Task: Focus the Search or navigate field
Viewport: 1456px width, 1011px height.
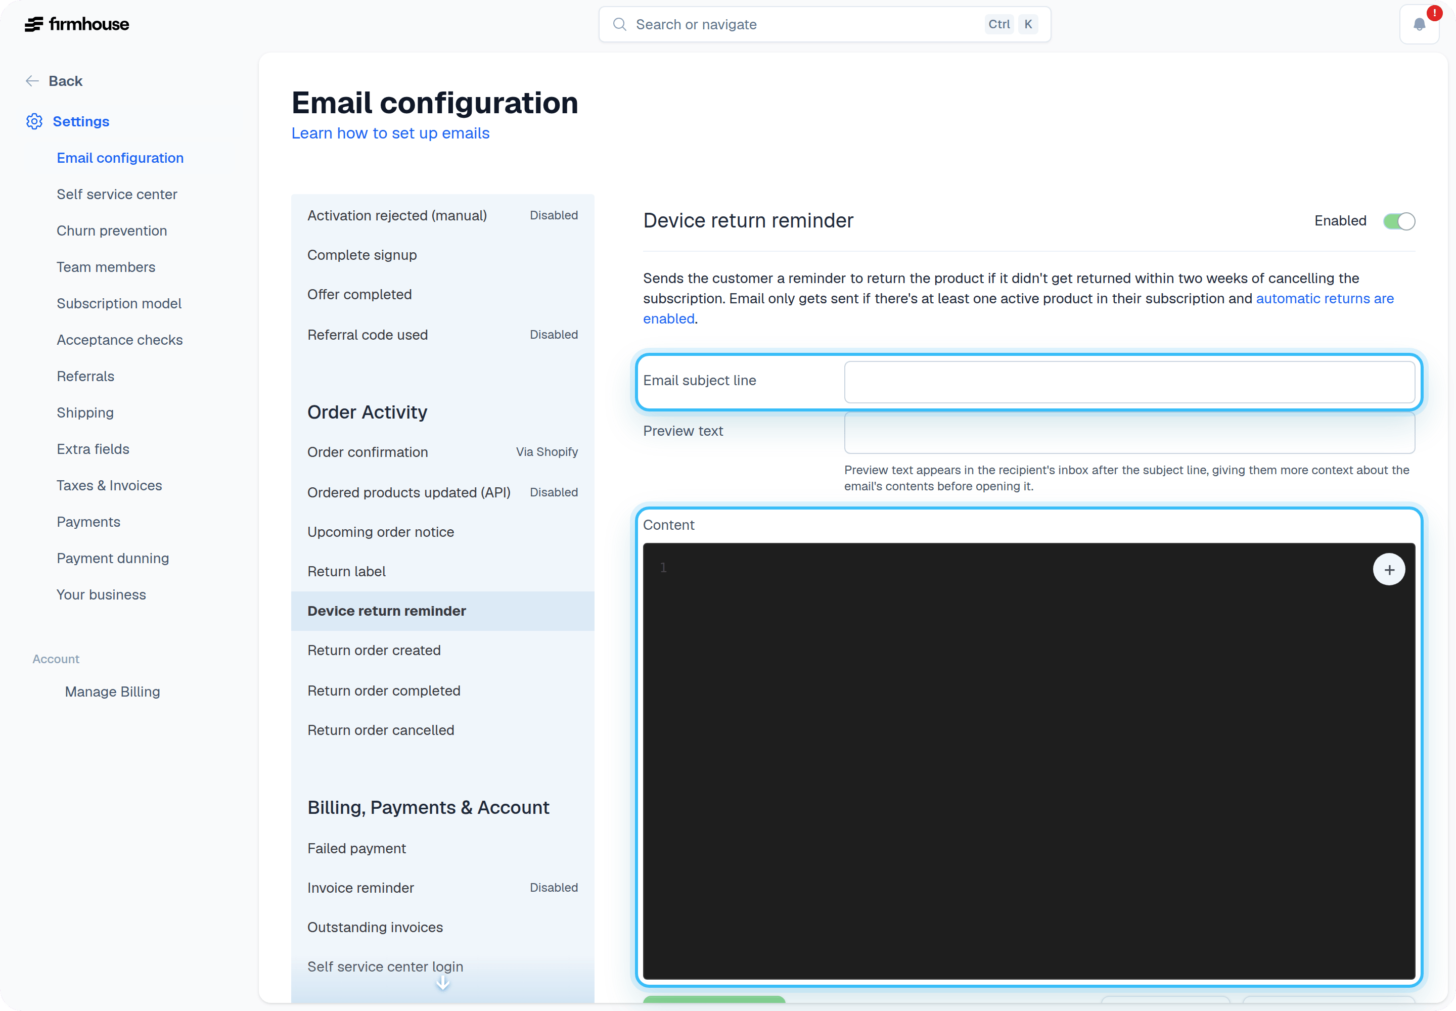Action: [x=824, y=24]
